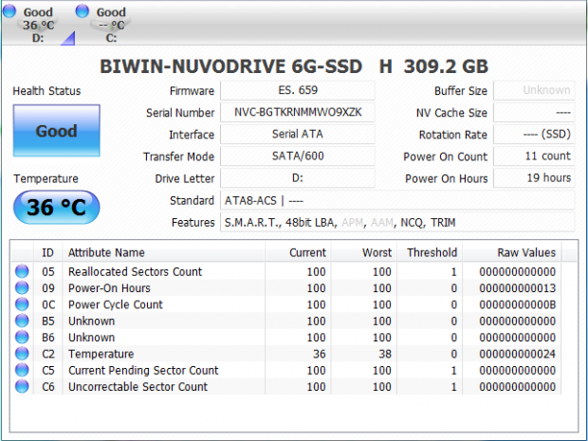Image resolution: width=588 pixels, height=441 pixels.
Task: Select the Current Pending Sector Count name
Action: 143,371
